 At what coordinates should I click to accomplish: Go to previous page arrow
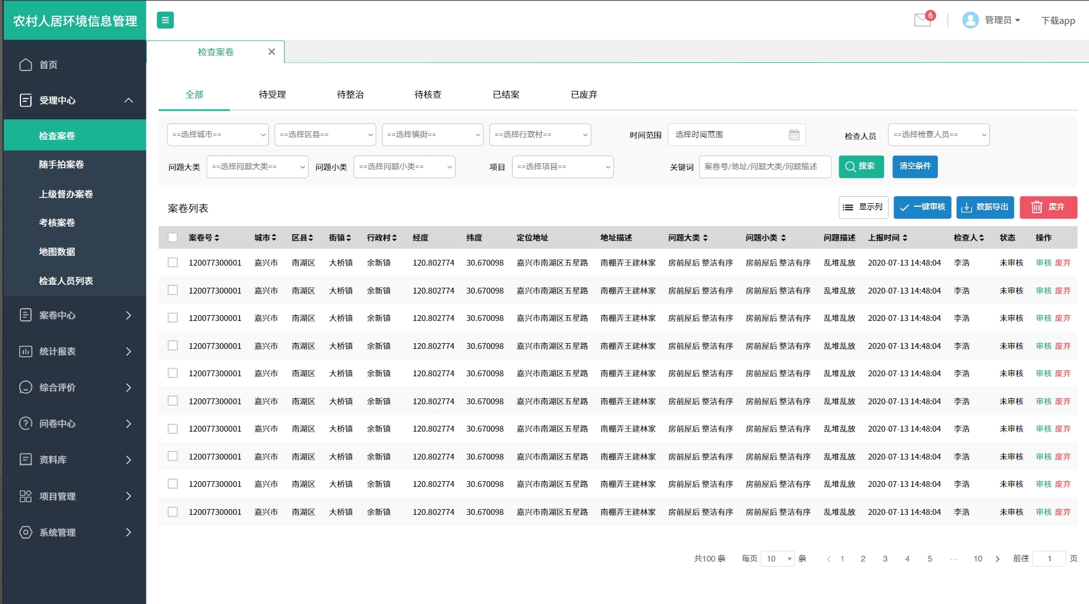829,559
